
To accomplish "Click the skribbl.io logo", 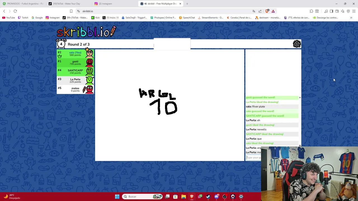I will 86,32.
